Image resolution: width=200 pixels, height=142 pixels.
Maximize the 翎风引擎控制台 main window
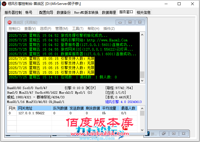tap(179, 4)
